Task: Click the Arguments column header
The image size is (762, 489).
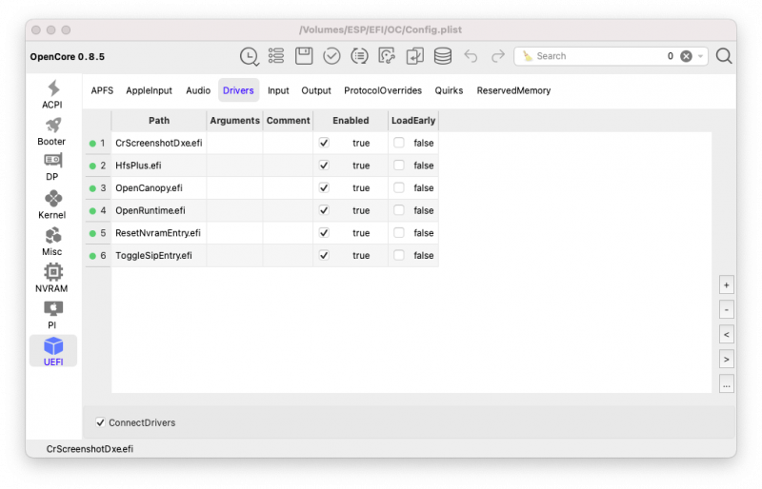Action: click(234, 121)
